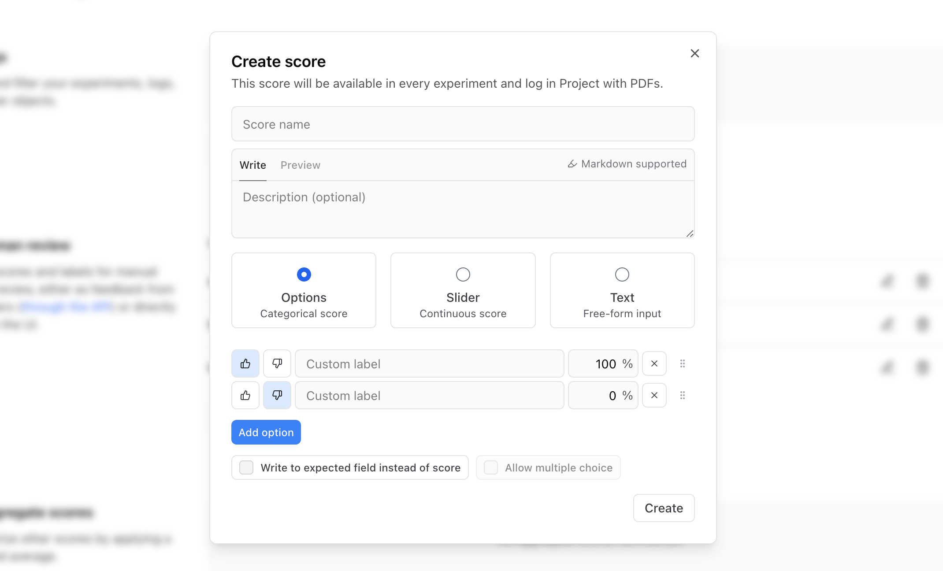Click the Create button
Image resolution: width=943 pixels, height=571 pixels.
(664, 508)
